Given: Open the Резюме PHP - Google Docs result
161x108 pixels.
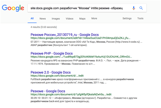Looking at the screenshot, I should click(52, 53).
